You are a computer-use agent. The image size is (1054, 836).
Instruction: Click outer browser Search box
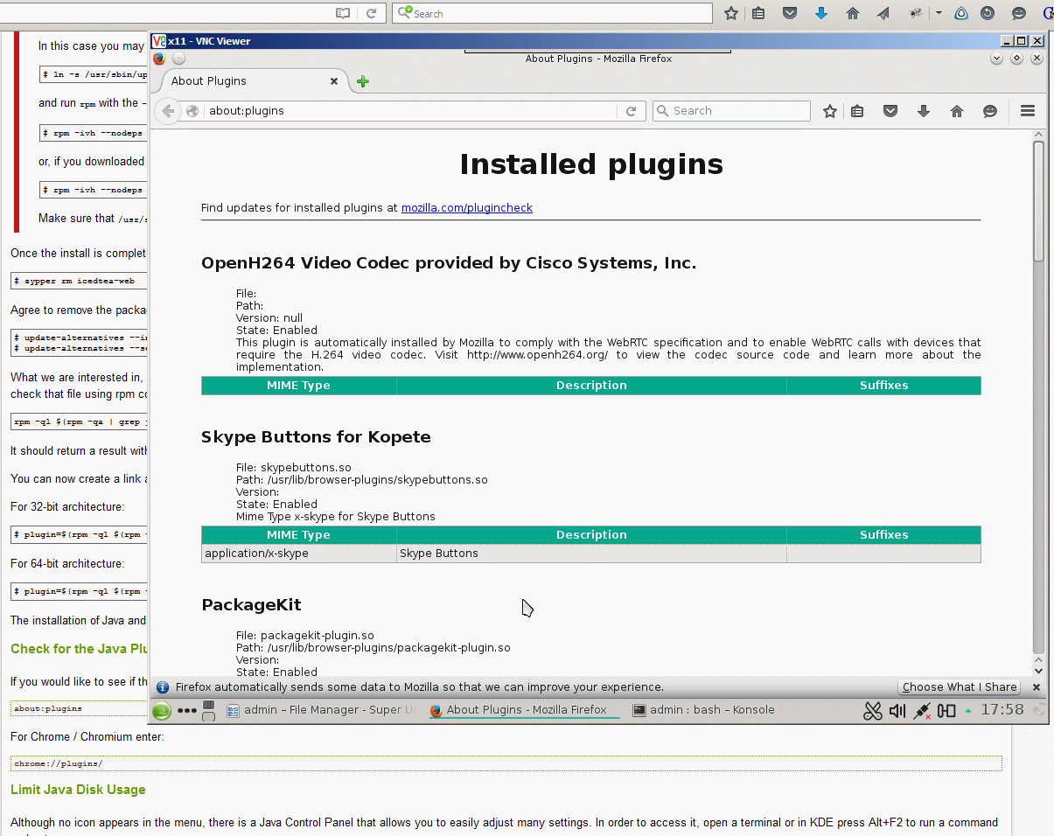(x=552, y=13)
